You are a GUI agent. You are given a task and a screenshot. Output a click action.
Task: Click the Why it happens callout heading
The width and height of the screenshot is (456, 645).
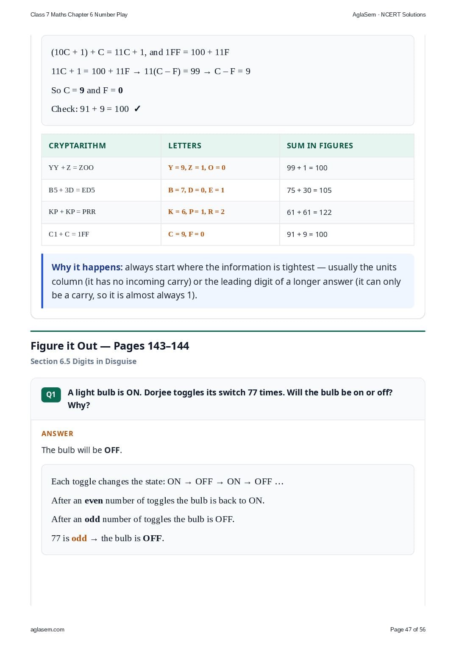click(x=87, y=267)
